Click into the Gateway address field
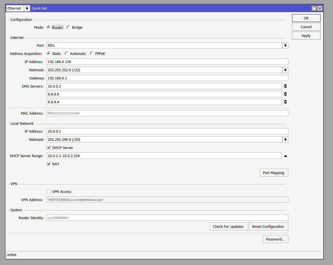The height and width of the screenshot is (265, 333). pos(167,78)
